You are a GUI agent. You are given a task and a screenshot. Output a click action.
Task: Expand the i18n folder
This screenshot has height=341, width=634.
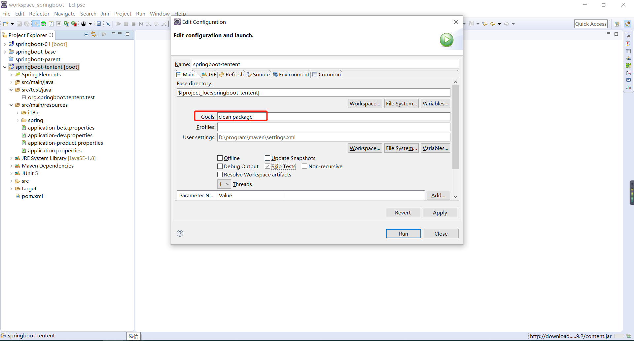point(18,112)
